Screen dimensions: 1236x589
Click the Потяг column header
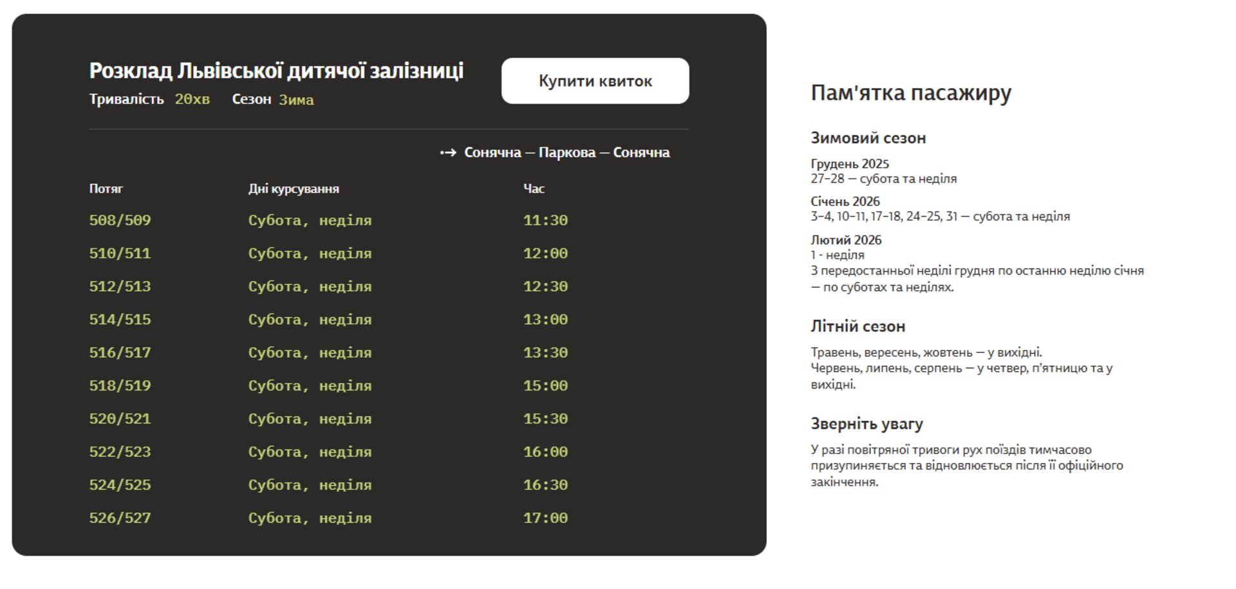[106, 189]
